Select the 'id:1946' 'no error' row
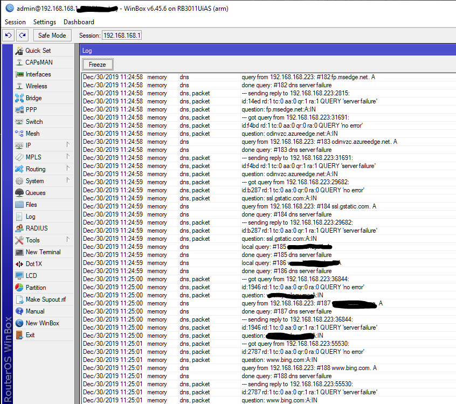Screen dimensions: 456x404 click(x=269, y=287)
